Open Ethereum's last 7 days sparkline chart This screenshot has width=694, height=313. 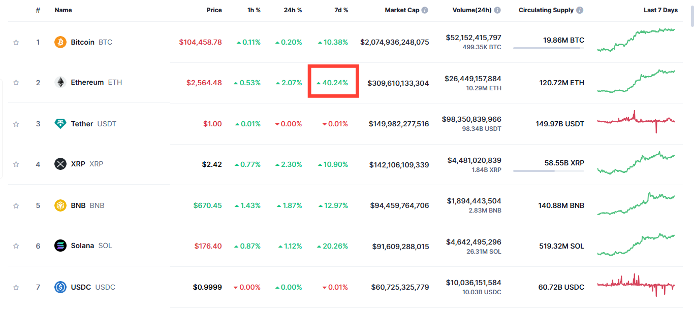[636, 82]
